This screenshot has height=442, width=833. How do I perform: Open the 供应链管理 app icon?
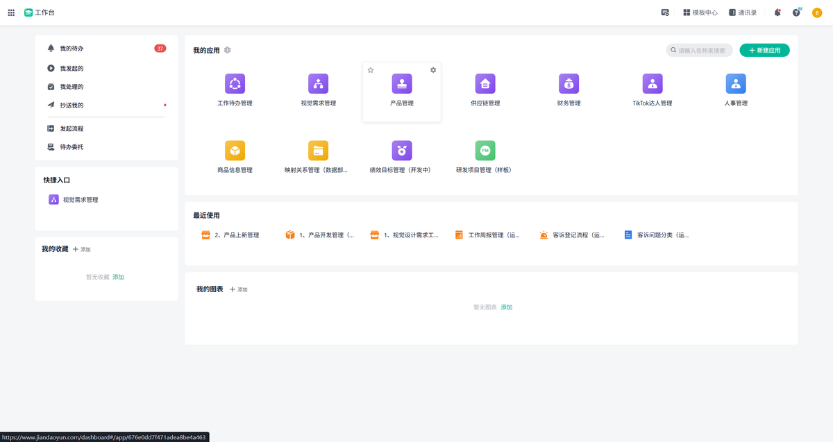coord(485,84)
